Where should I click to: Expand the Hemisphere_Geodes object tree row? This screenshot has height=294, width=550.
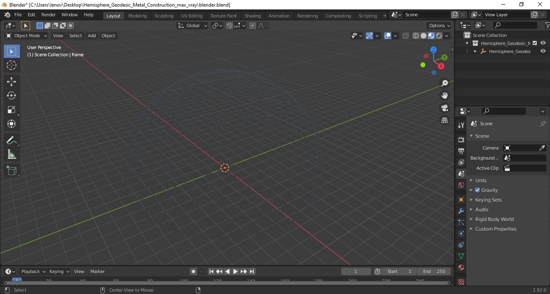[x=475, y=51]
